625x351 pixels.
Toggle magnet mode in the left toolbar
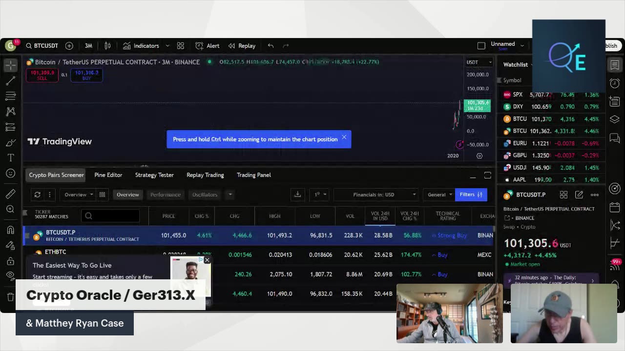(11, 230)
